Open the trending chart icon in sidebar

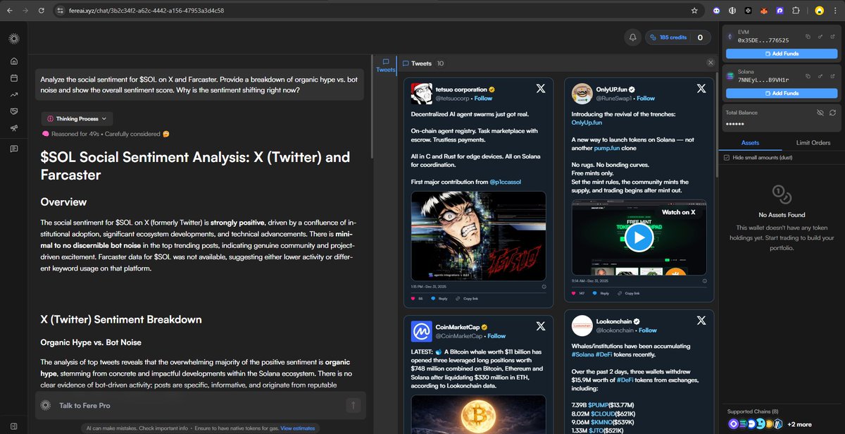click(14, 94)
